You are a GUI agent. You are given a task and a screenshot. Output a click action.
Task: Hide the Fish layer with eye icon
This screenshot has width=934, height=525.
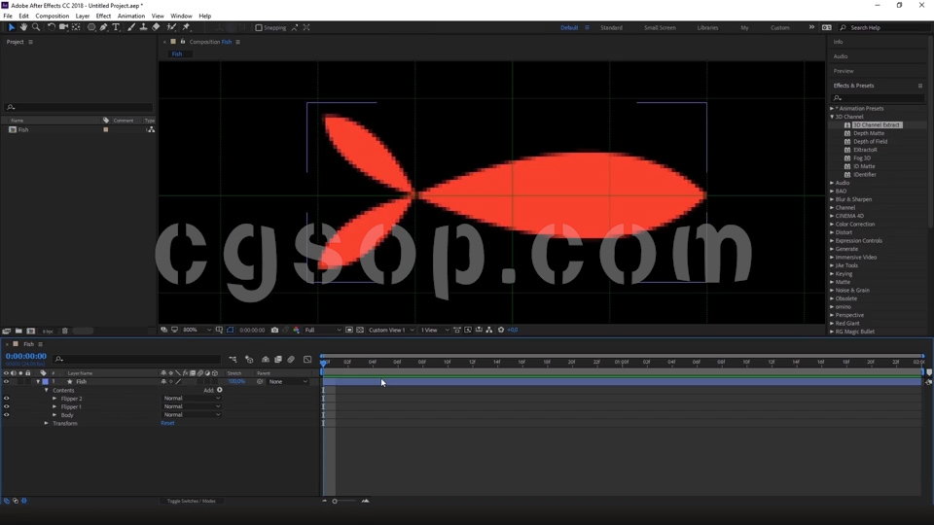(7, 381)
